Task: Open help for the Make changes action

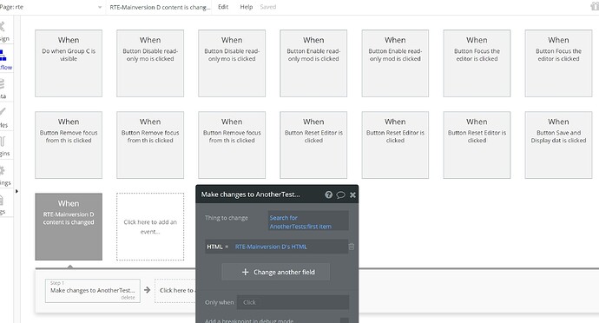Action: 328,194
